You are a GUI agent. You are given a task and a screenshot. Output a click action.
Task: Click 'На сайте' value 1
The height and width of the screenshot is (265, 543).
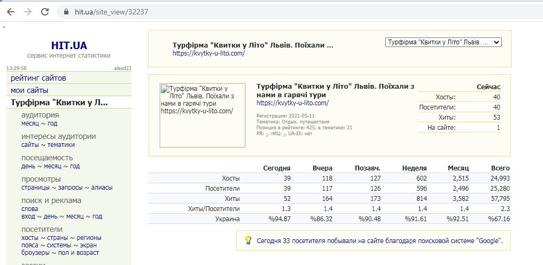click(499, 128)
